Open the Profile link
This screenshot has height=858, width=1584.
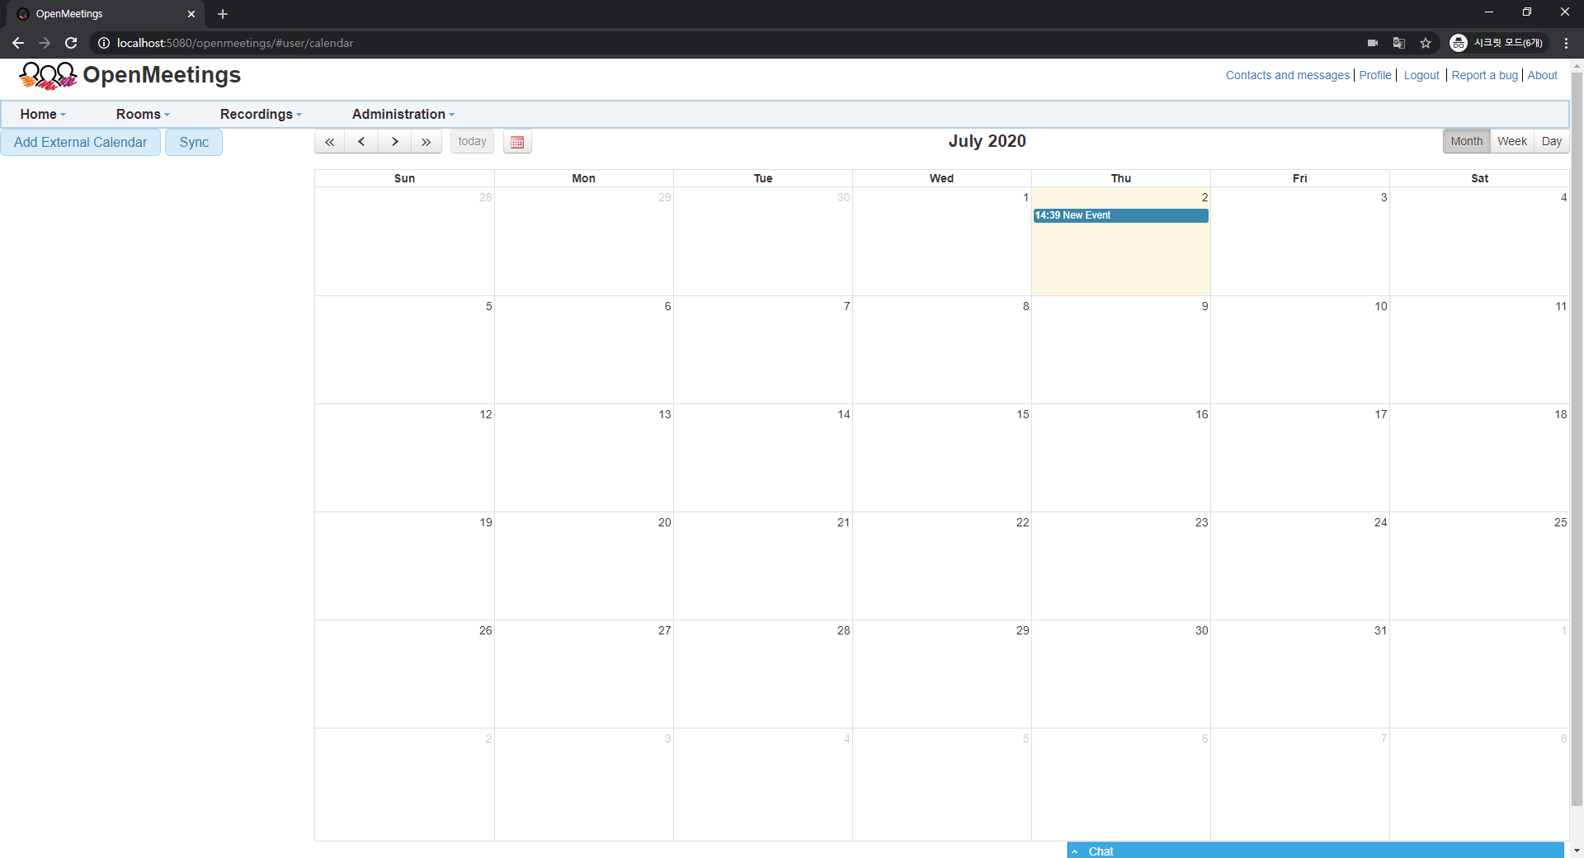1375,75
